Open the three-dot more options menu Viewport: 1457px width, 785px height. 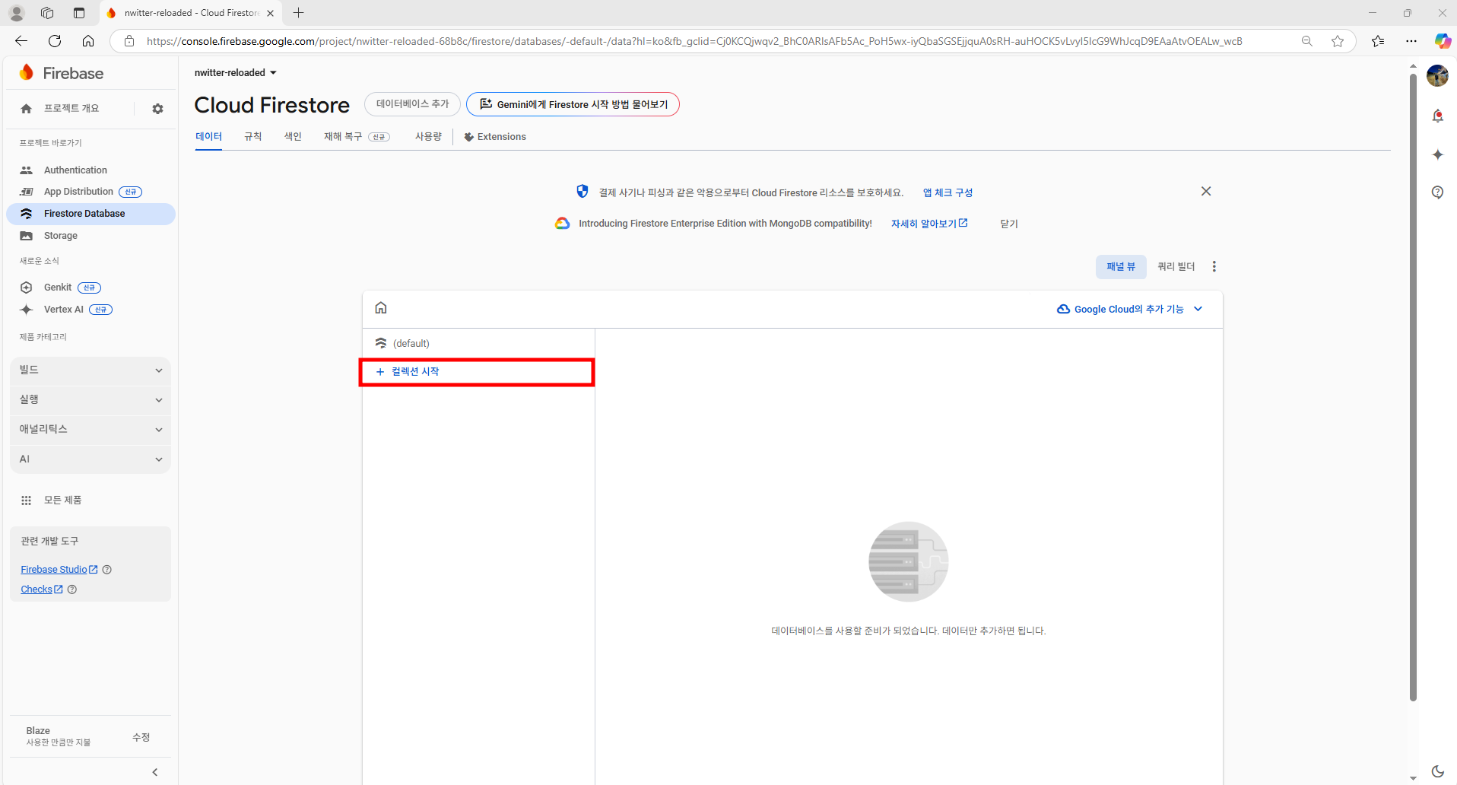(x=1214, y=267)
